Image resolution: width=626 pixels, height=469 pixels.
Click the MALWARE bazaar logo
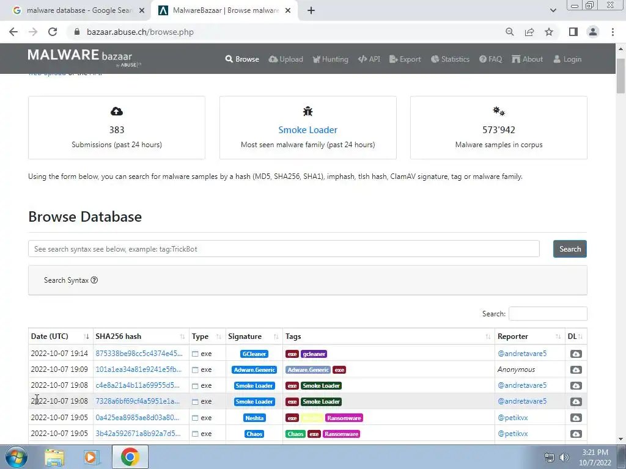click(x=84, y=58)
